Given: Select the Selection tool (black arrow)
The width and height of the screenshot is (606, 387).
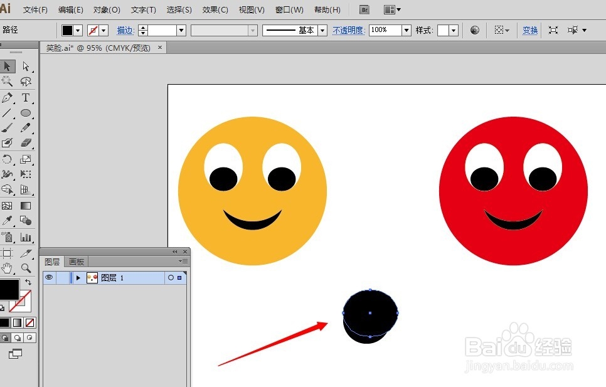Looking at the screenshot, I should click(x=7, y=66).
